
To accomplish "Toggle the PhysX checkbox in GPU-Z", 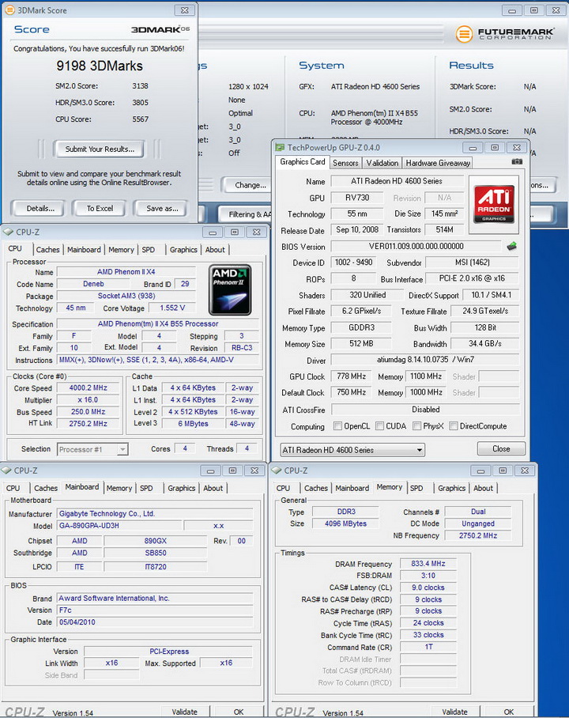I will (x=416, y=426).
